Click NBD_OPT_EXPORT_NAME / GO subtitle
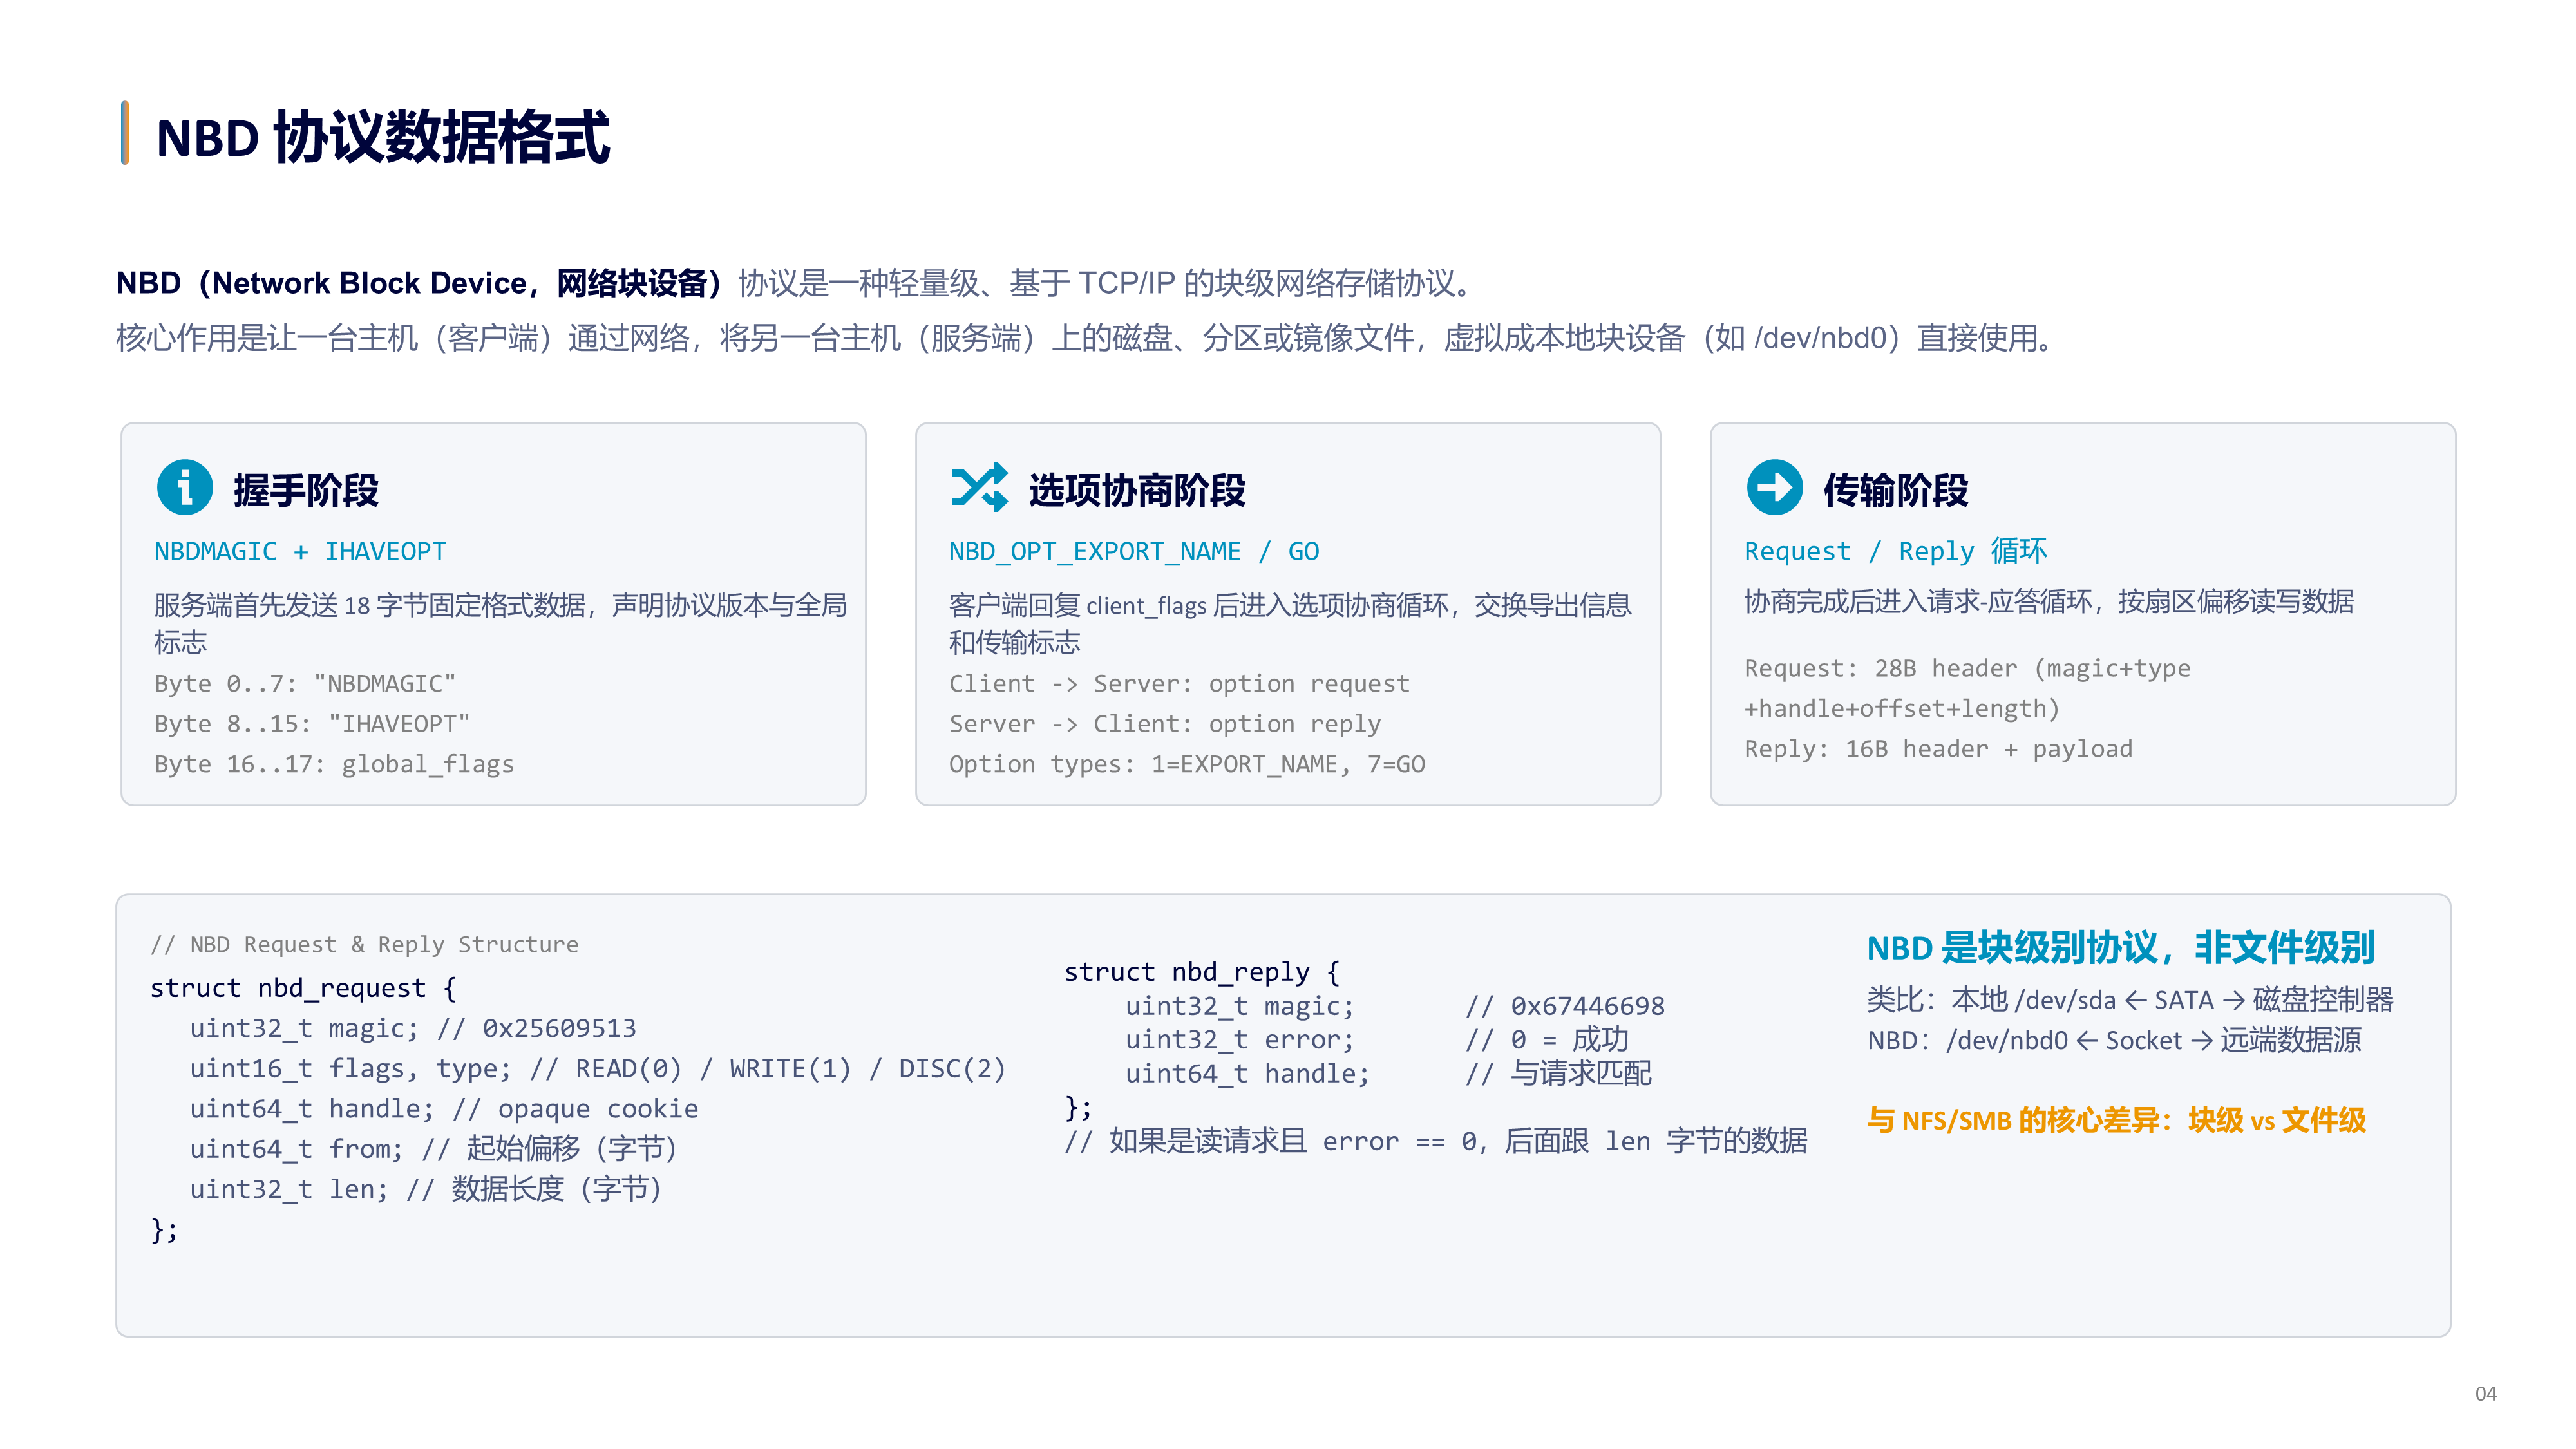2576x1449 pixels. pos(1134,552)
